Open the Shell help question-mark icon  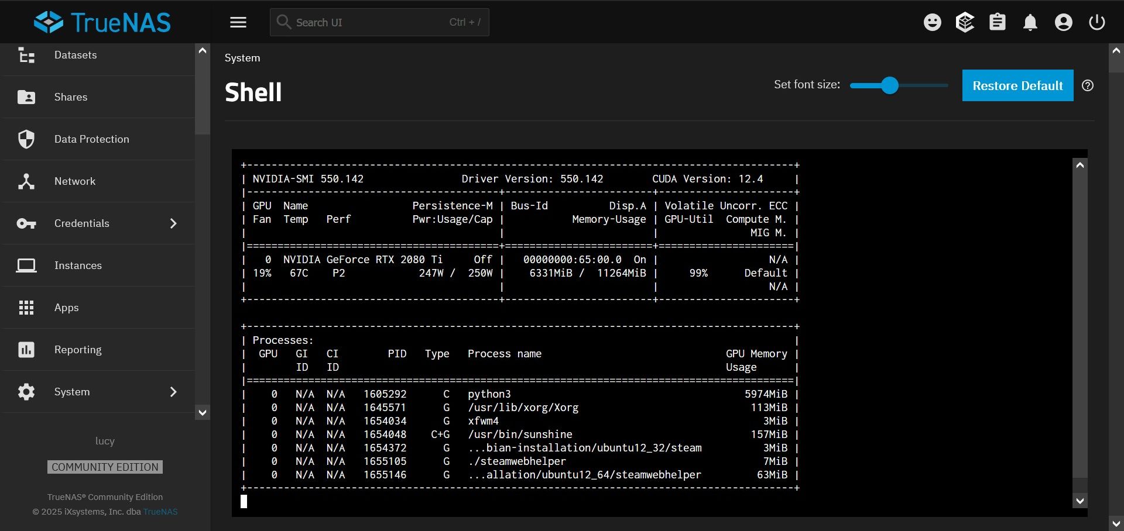click(x=1088, y=85)
